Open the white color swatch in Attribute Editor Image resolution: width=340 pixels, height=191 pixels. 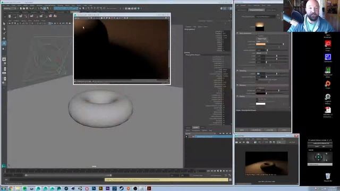(x=261, y=104)
